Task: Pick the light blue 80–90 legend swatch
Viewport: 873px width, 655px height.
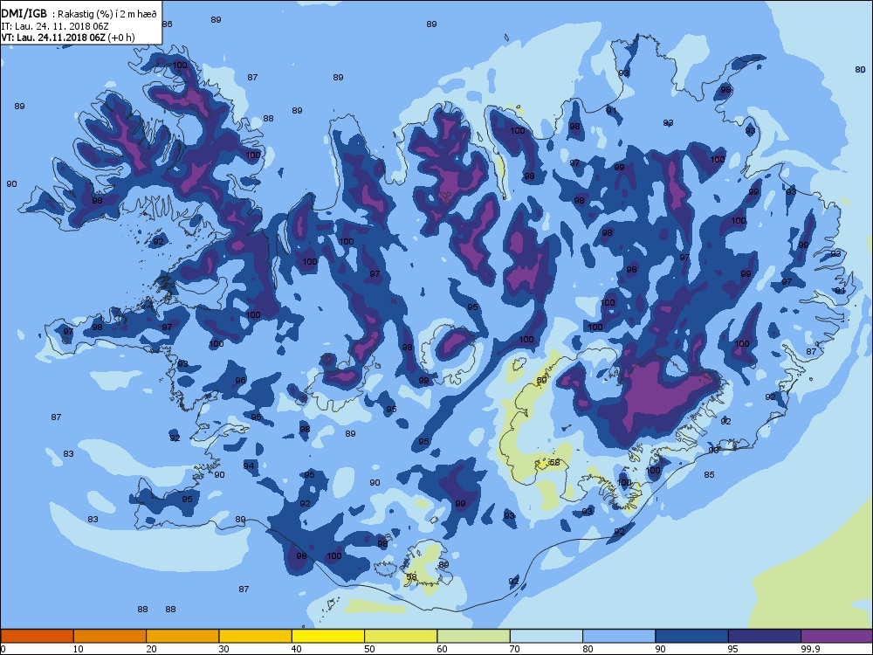Action: [619, 636]
